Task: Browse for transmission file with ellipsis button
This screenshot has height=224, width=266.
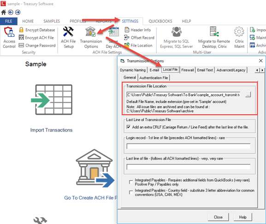Action: click(x=248, y=95)
